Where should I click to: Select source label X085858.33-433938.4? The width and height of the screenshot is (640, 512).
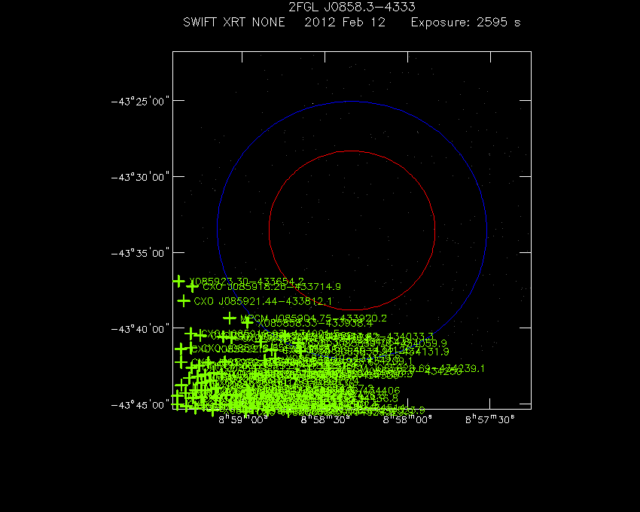[x=315, y=323]
